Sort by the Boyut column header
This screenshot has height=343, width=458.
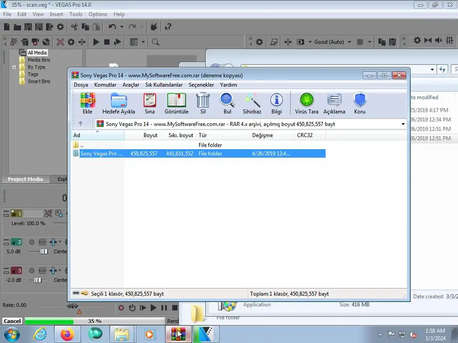[142, 135]
